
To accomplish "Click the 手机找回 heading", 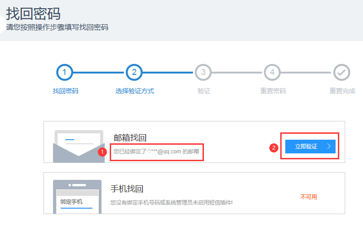I will tap(127, 189).
